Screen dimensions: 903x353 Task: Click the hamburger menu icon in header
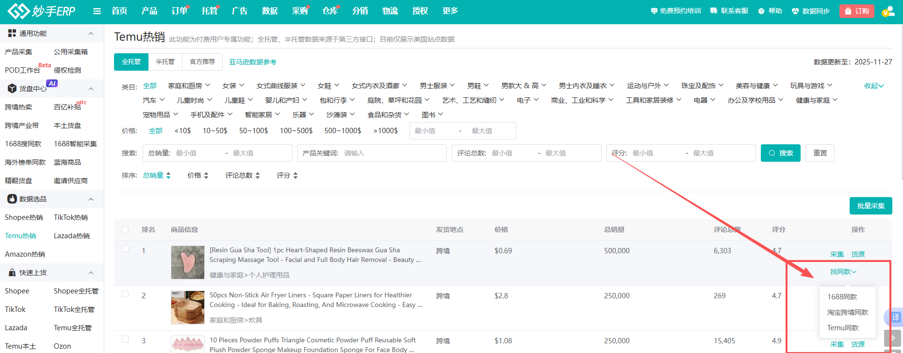(x=97, y=11)
